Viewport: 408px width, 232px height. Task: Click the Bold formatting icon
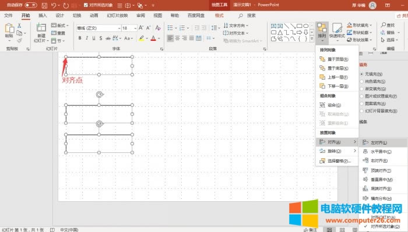point(80,38)
